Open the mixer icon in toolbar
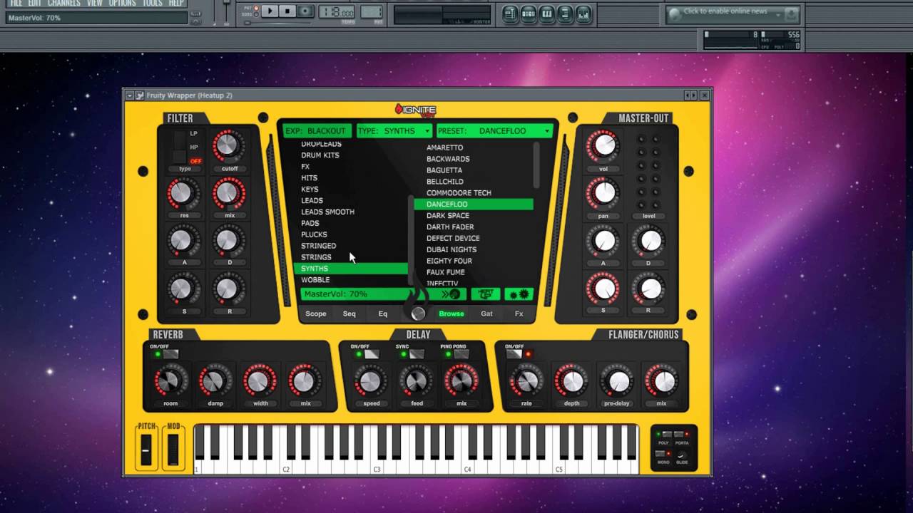The width and height of the screenshot is (913, 513). [x=583, y=14]
